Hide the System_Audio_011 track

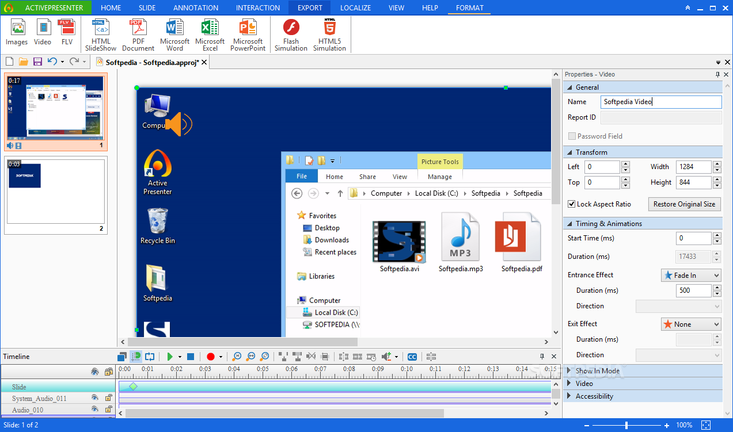tap(95, 397)
